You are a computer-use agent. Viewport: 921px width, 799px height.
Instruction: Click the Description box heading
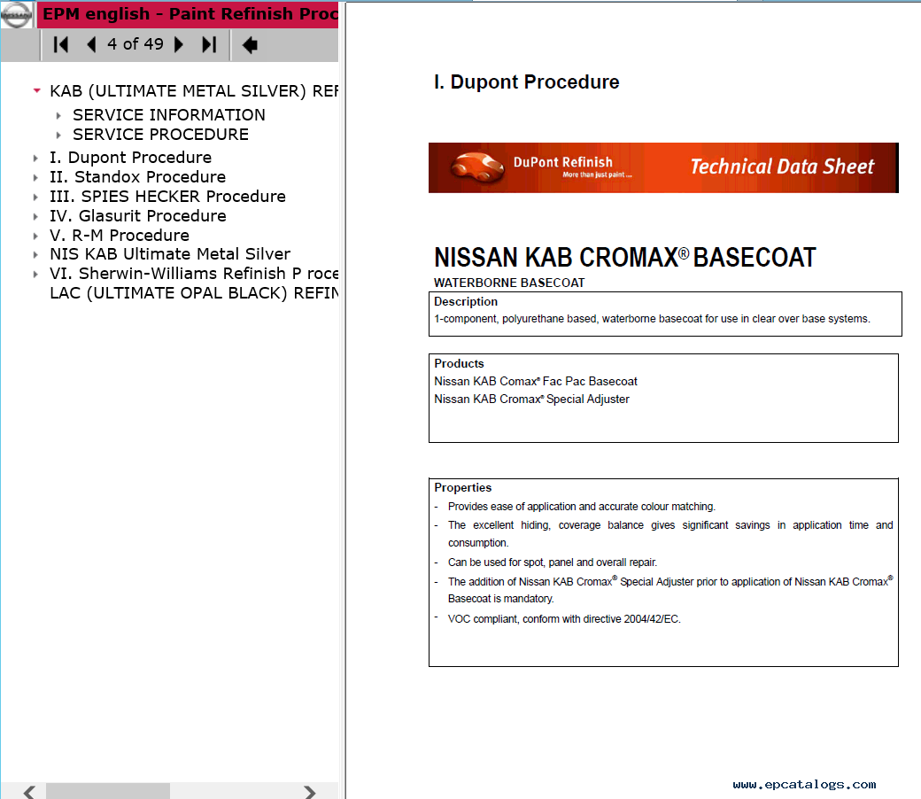click(466, 301)
